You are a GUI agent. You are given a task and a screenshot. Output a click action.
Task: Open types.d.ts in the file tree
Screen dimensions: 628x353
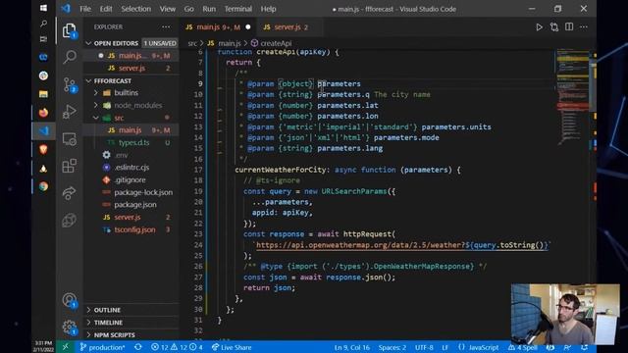tap(131, 142)
